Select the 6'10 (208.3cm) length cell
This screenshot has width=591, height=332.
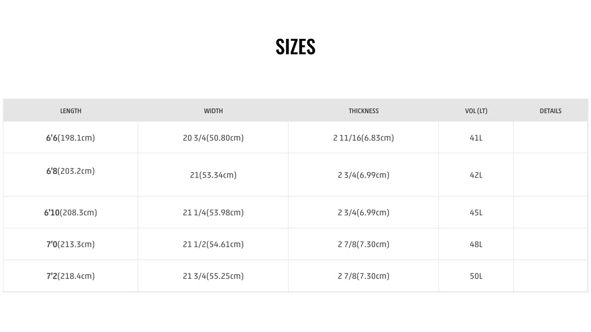point(70,213)
